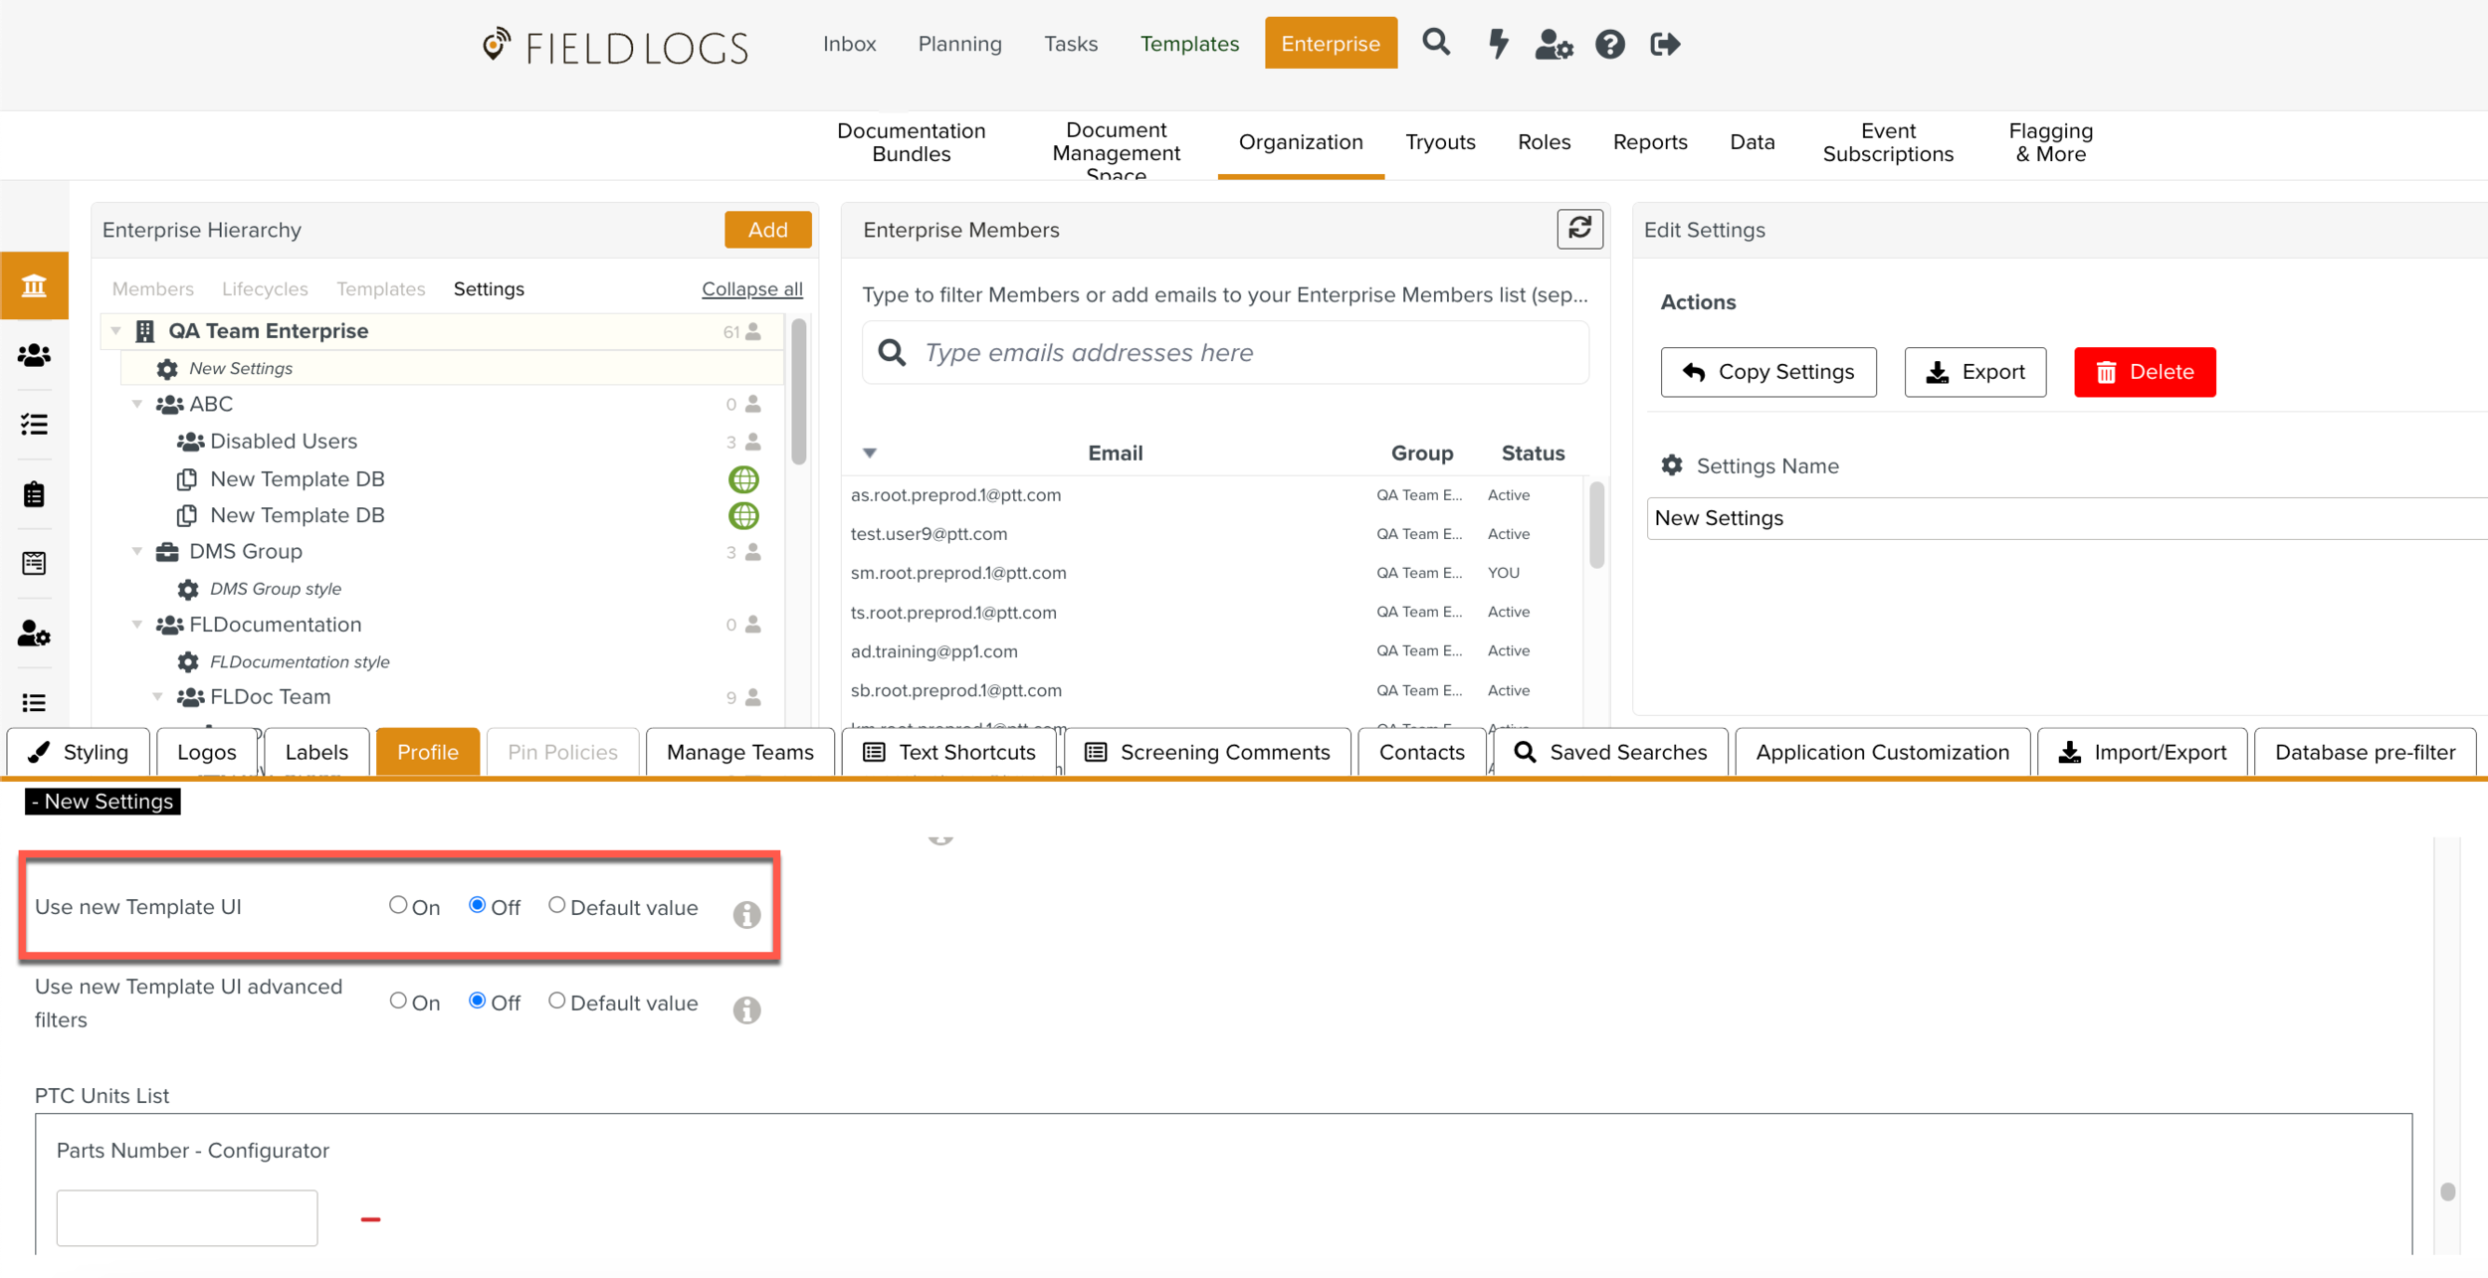Turn advanced filters setting Off
Viewport: 2488px width, 1278px height.
point(478,1001)
